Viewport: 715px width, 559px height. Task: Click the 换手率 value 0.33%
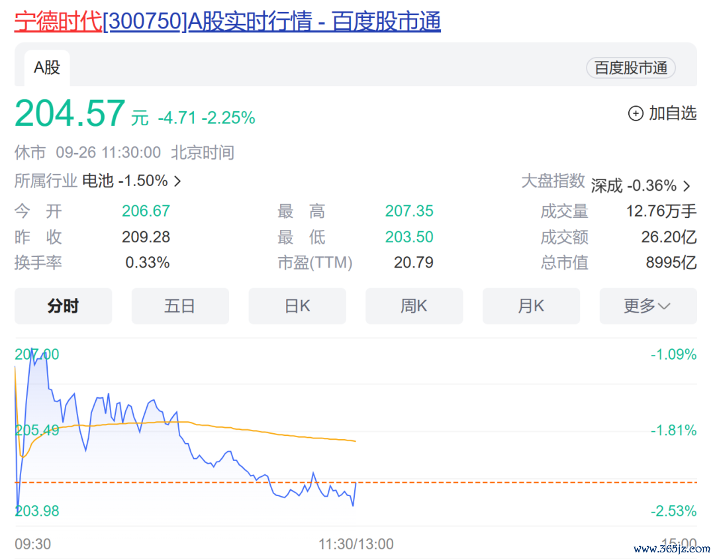point(147,262)
